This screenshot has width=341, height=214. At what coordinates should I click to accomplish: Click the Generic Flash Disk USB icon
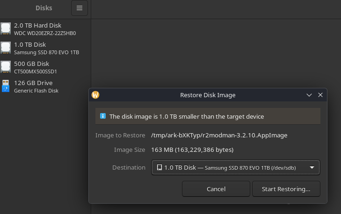(6, 86)
